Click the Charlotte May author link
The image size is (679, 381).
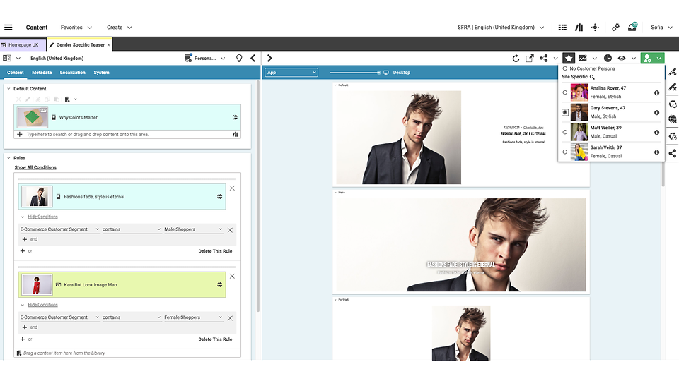click(533, 128)
